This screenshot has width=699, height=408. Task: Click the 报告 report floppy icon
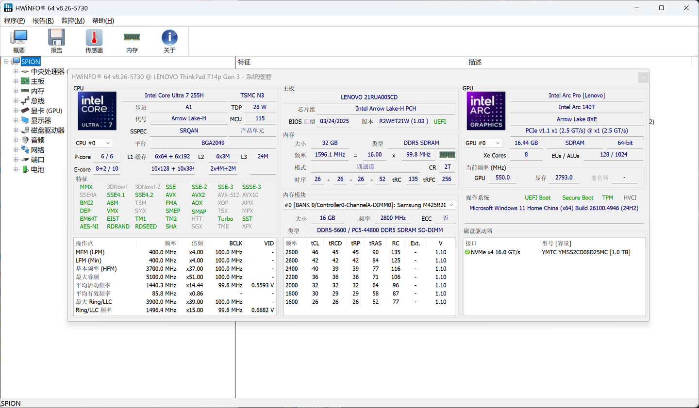pos(56,38)
